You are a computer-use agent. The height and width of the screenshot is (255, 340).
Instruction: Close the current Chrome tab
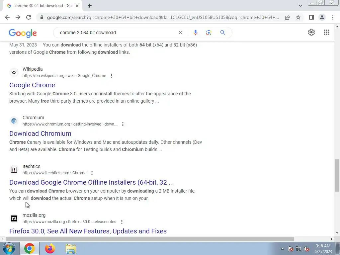point(77,6)
